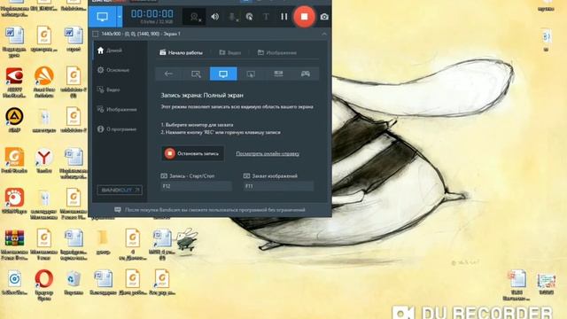The width and height of the screenshot is (567, 319).
Task: Select game recording gamepad icon
Action: pyautogui.click(x=306, y=74)
